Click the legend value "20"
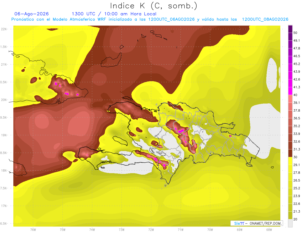 point(295,219)
